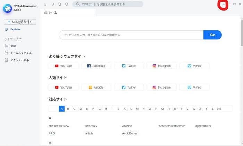Click the download icon beside ダウンロード中
Viewport: 243px width, 146px height.
[6, 60]
